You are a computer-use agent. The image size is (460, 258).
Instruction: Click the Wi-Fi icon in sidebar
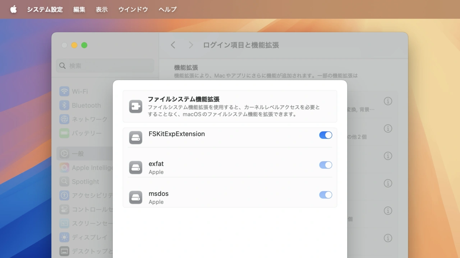pos(64,91)
